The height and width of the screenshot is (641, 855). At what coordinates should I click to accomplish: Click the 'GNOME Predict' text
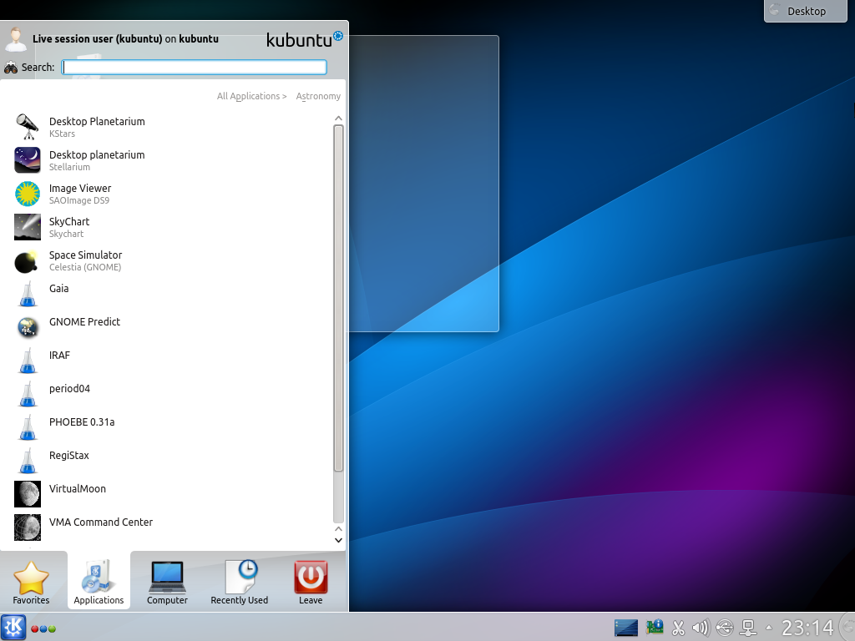click(x=84, y=321)
